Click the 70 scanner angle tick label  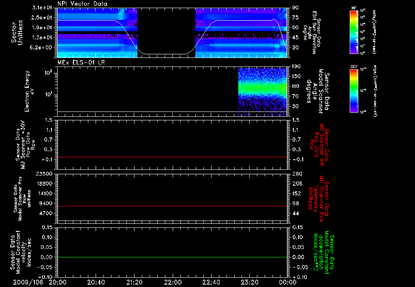295,96
